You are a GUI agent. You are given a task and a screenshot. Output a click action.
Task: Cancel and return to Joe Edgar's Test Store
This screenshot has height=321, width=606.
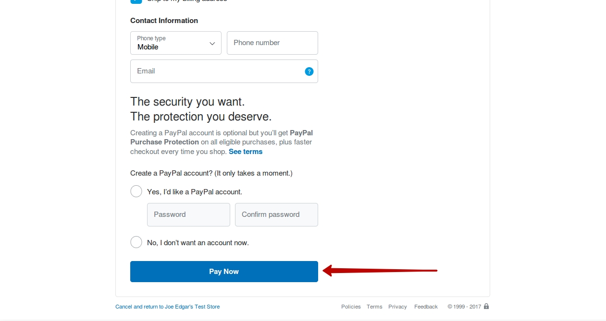click(x=167, y=307)
